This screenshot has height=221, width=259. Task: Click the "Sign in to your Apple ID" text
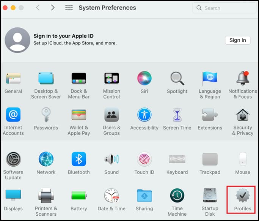coord(63,36)
